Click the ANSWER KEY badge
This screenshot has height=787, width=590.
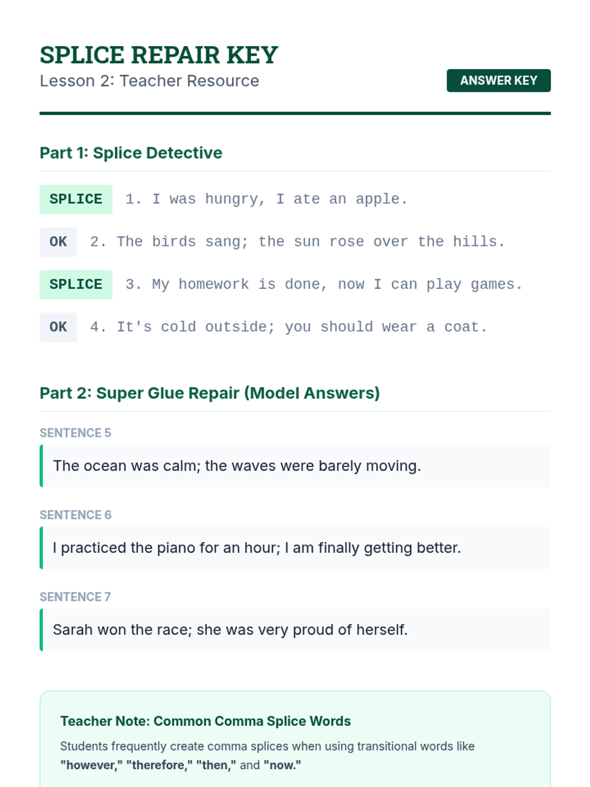point(499,81)
